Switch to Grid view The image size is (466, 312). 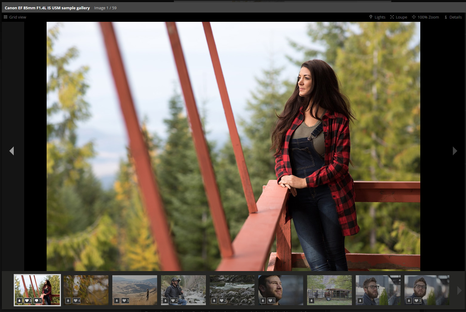(15, 17)
